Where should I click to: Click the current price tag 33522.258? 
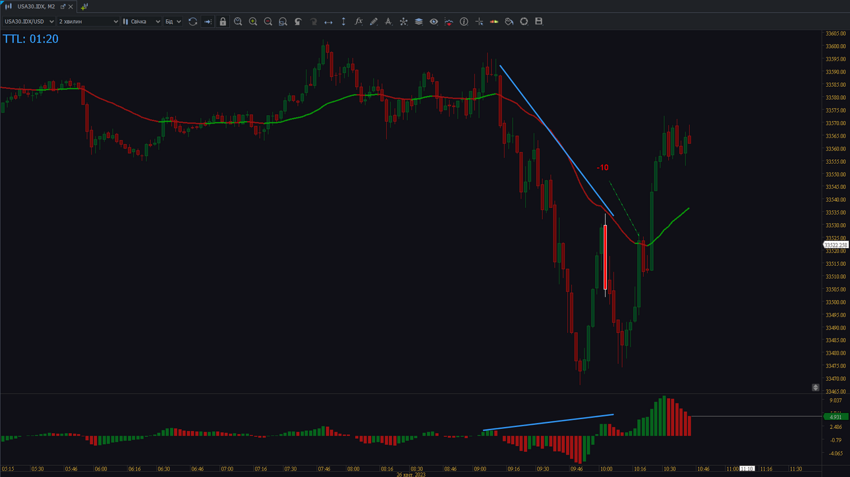point(836,245)
